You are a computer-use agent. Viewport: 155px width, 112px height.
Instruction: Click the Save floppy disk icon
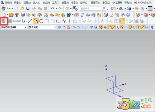(28, 9)
